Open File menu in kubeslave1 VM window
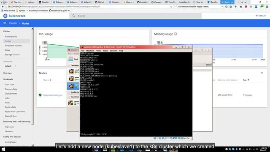270x152 pixels. coord(83,51)
